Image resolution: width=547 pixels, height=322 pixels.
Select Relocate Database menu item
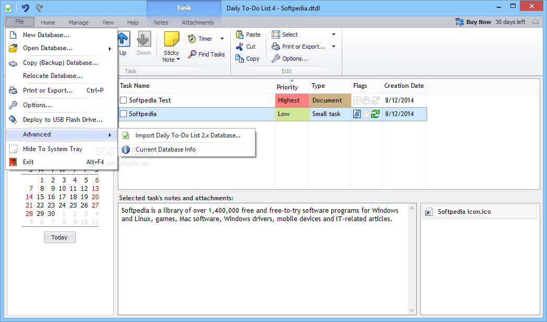61,76
